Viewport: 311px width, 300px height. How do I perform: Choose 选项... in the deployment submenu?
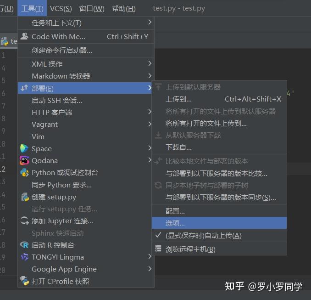(x=219, y=223)
